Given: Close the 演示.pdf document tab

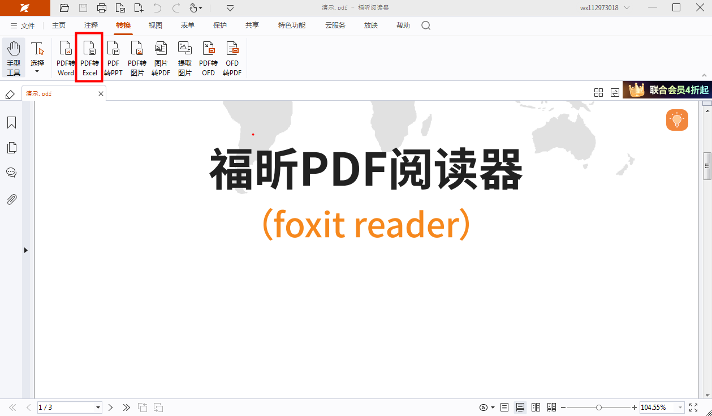Looking at the screenshot, I should 101,93.
